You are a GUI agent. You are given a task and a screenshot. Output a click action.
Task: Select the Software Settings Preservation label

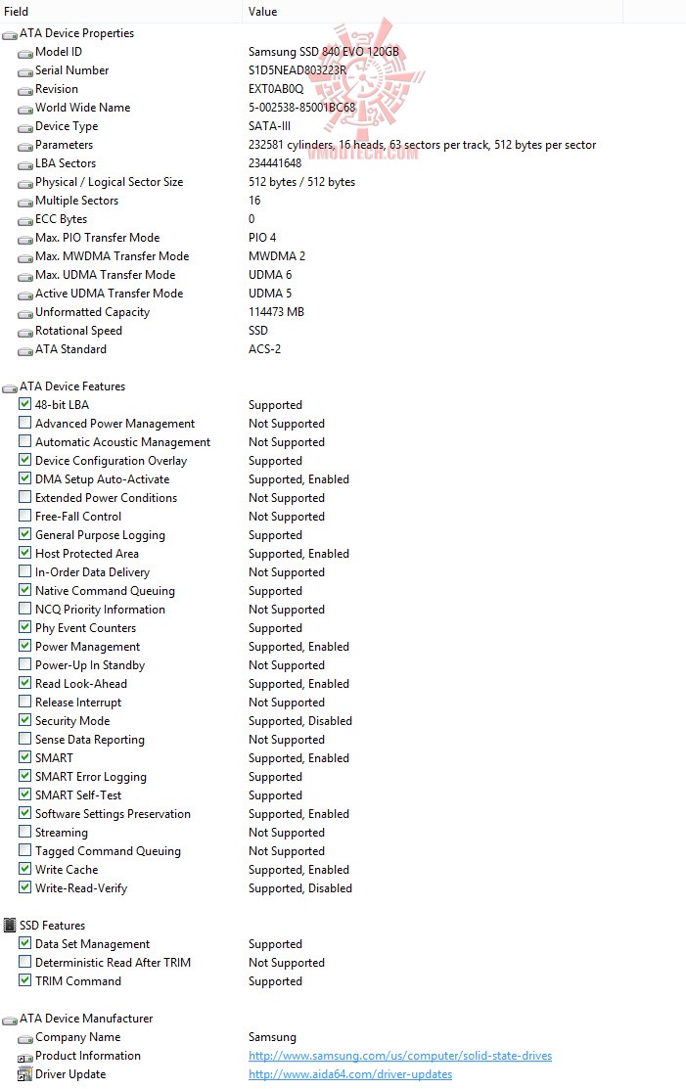coord(113,814)
